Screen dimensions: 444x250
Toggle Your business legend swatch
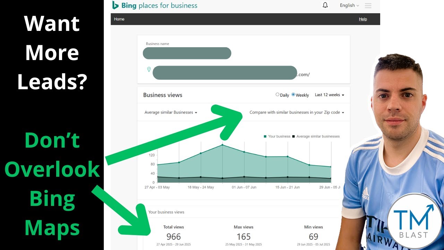(265, 136)
